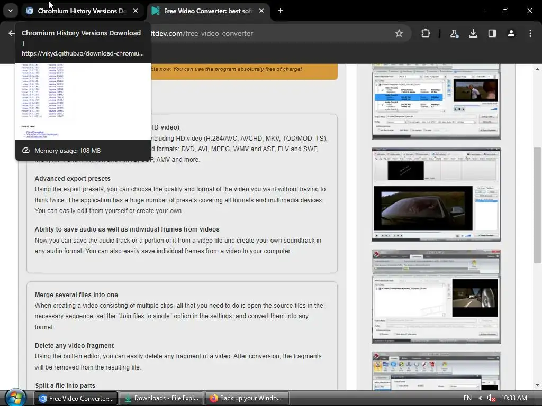The image size is (542, 406).
Task: Open the tab search dropdown arrow
Action: [x=11, y=11]
